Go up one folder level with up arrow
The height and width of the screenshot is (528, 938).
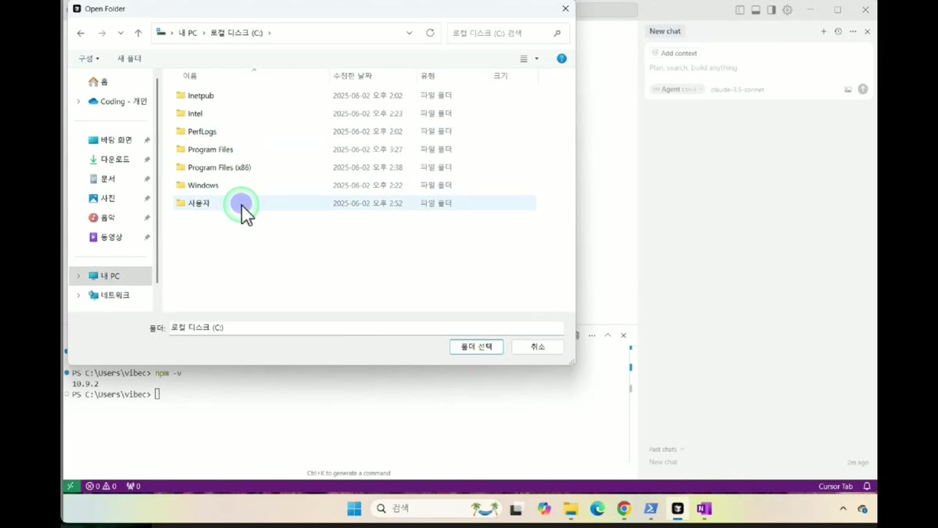pos(138,33)
